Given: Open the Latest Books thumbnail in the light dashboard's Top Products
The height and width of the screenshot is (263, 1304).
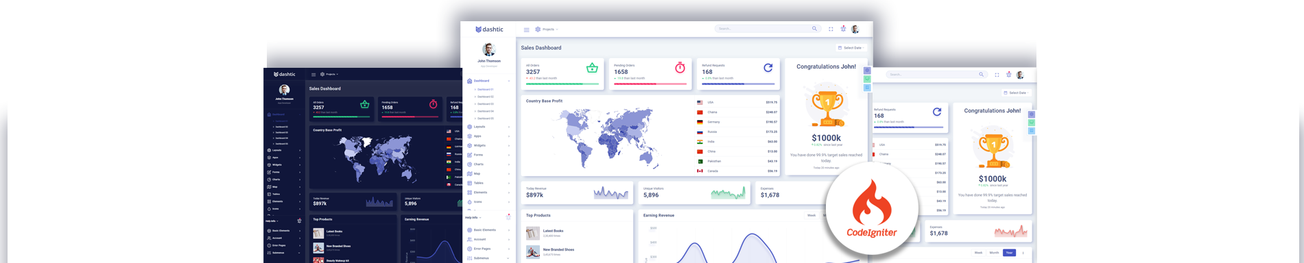Looking at the screenshot, I should pyautogui.click(x=532, y=233).
